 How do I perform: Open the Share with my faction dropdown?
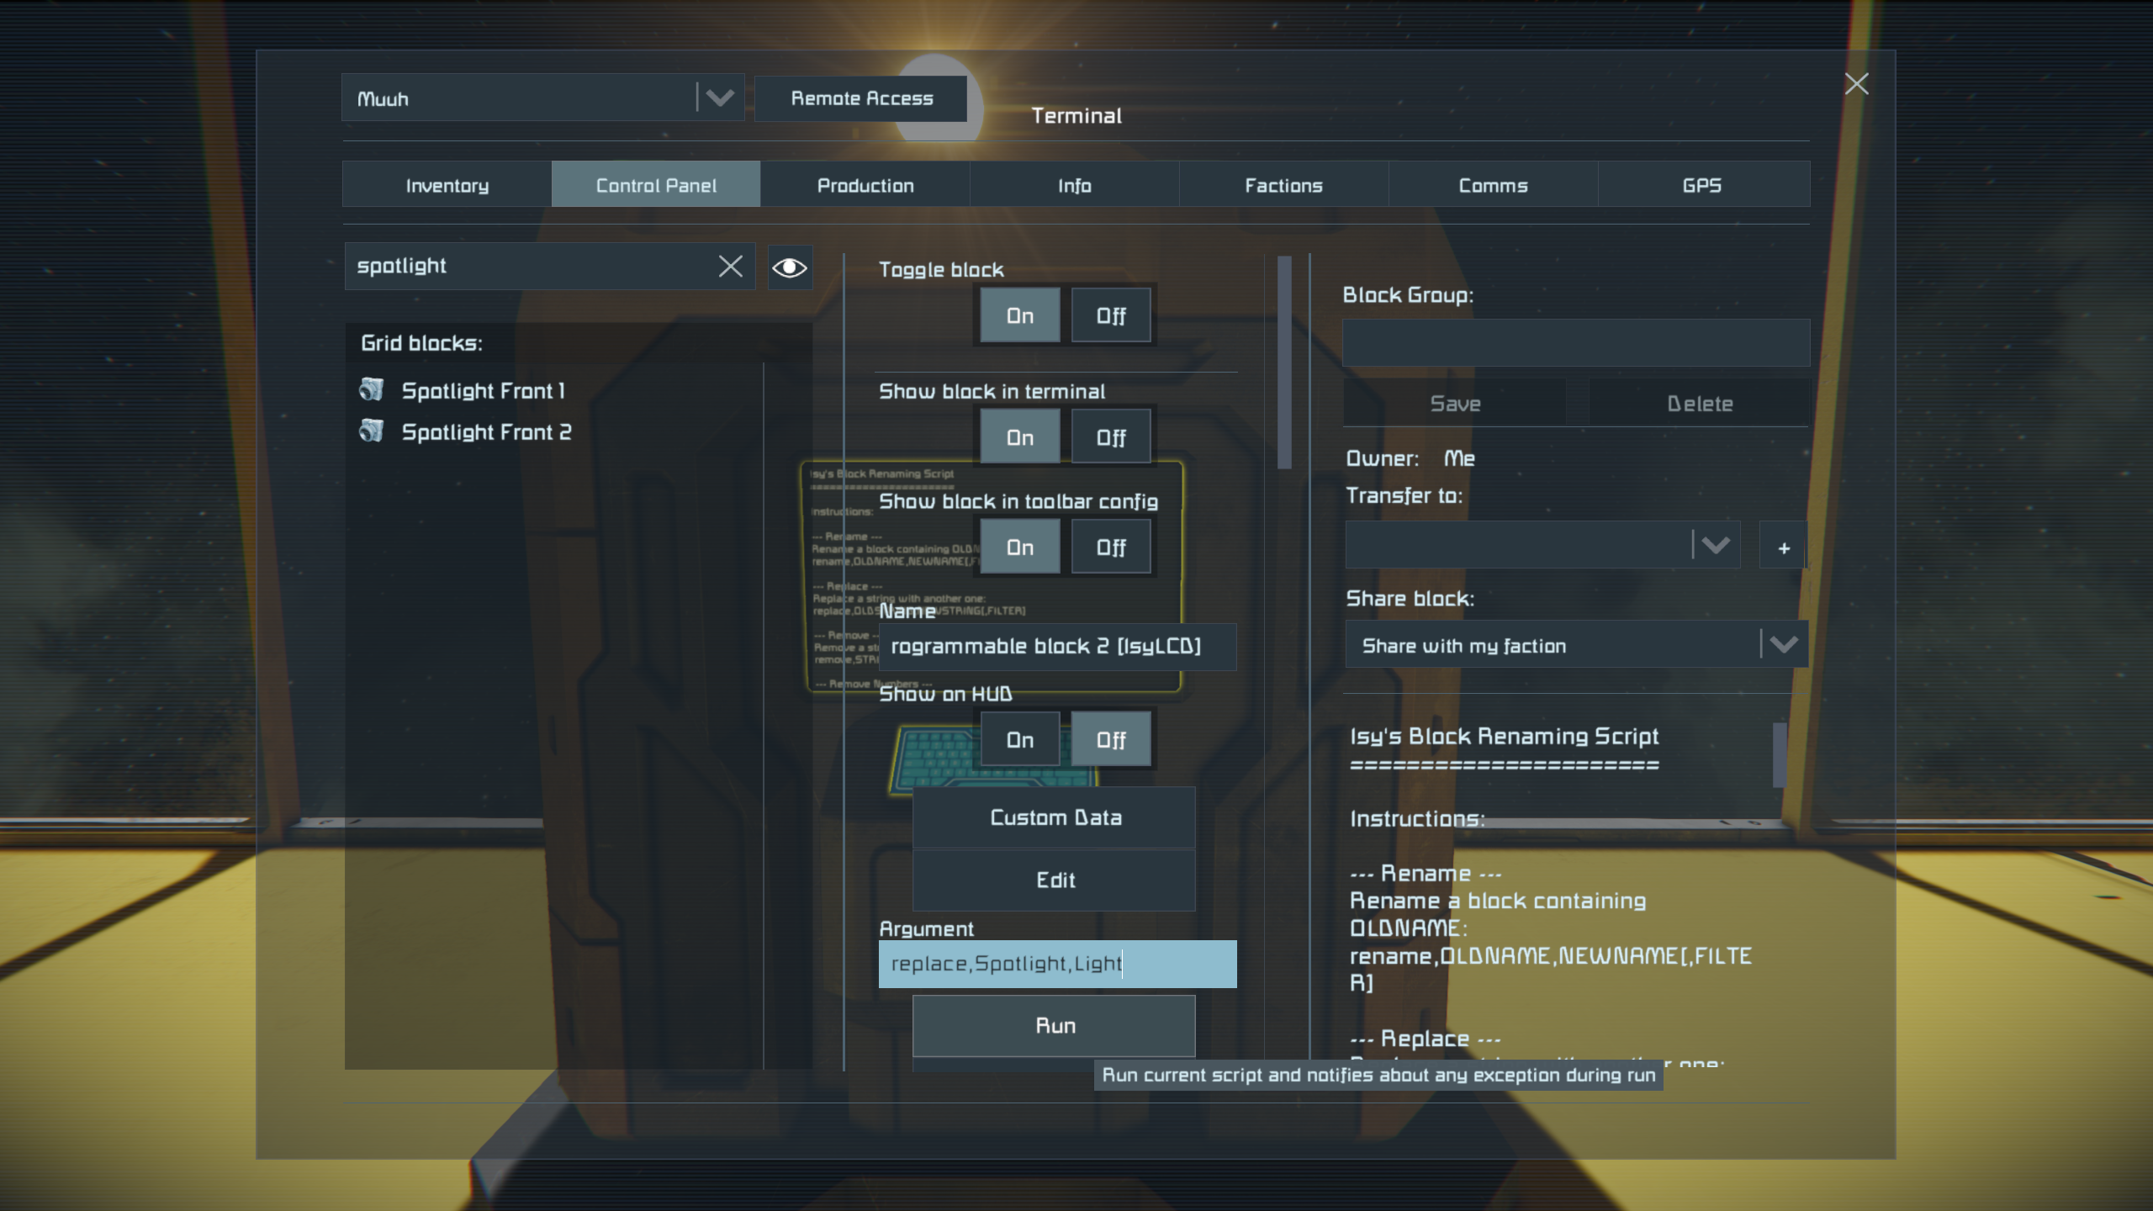(x=1783, y=645)
